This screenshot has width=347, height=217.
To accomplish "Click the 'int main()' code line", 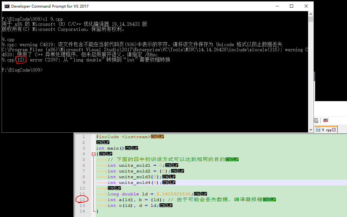I will point(111,148).
